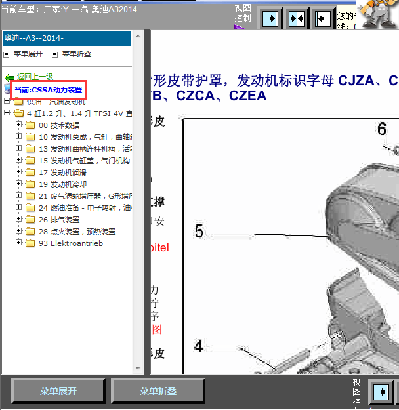Open the 15 发动机气缸盖，气门机构 item
Screen dimensions: 399x410
(85, 161)
